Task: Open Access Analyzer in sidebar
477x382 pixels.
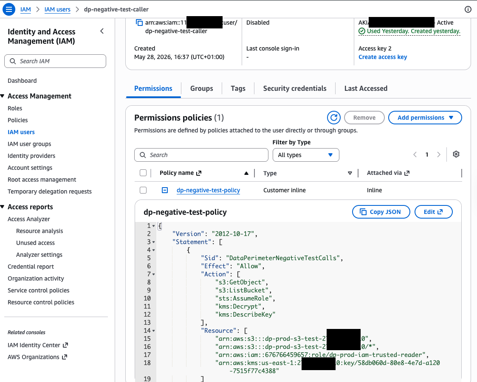Action: (28, 219)
